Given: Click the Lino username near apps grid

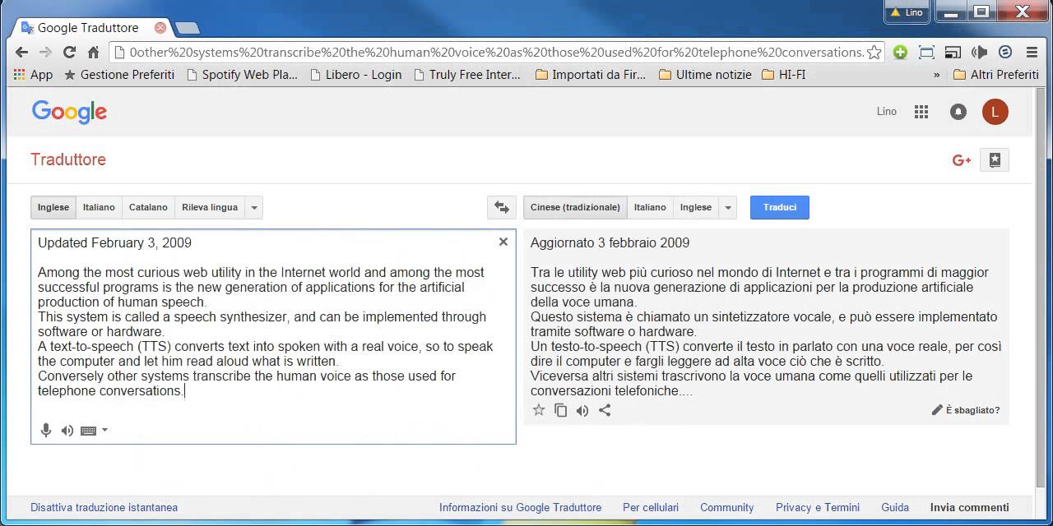Looking at the screenshot, I should 887,112.
